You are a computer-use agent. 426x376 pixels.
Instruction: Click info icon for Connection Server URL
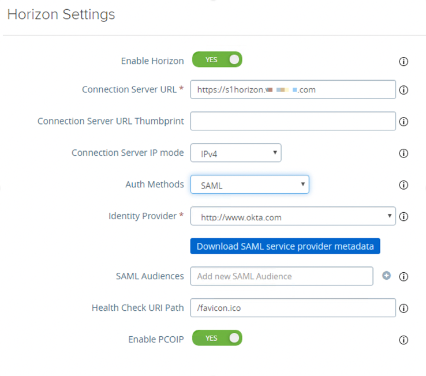pos(403,90)
